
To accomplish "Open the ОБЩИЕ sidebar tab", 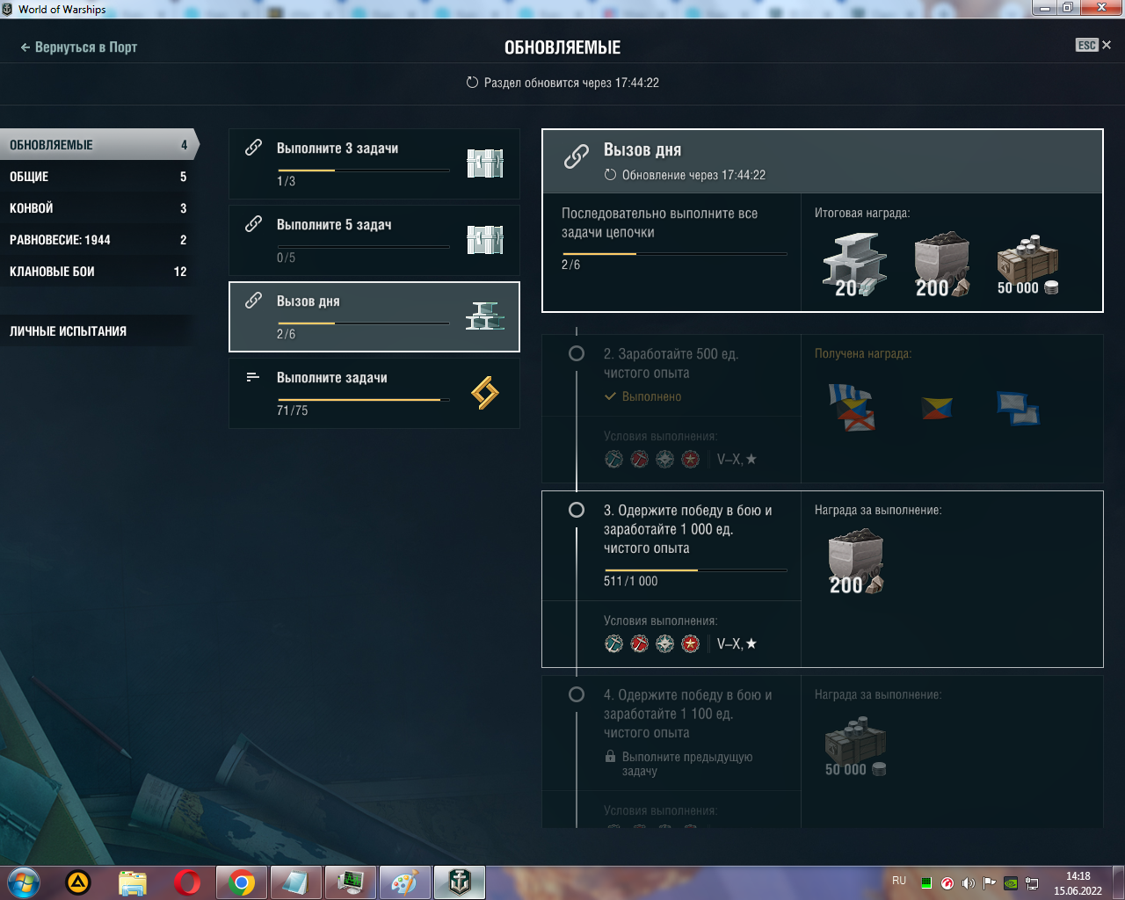I will pos(97,177).
